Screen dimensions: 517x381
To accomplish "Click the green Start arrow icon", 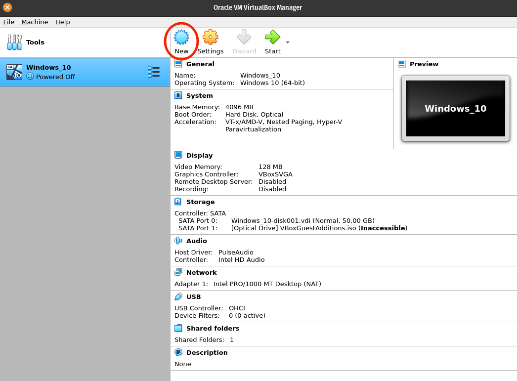I will pos(272,37).
